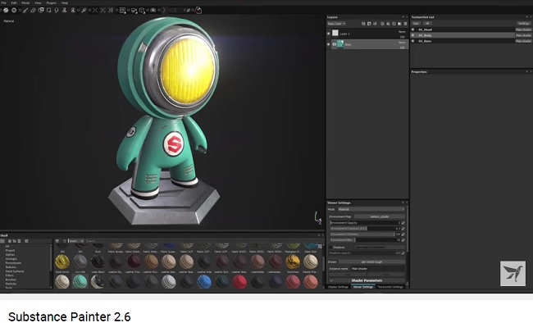The width and height of the screenshot is (533, 323).
Task: Click the camera screenshot toolbar icon
Action: [x=153, y=10]
